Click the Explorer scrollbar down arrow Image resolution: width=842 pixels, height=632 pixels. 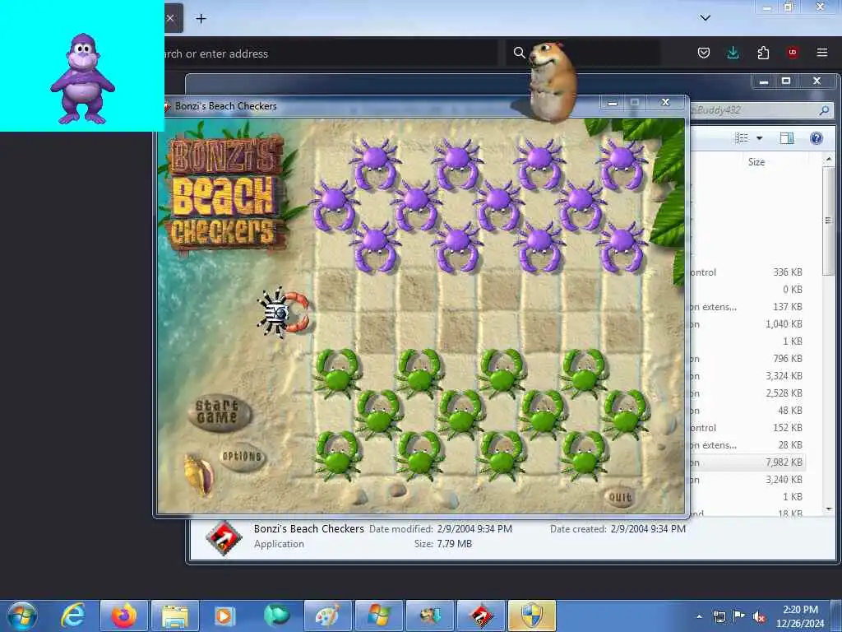click(x=829, y=509)
